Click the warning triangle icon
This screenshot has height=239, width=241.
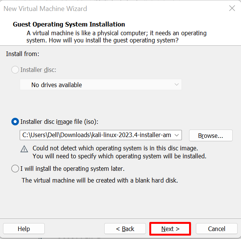click(24, 149)
